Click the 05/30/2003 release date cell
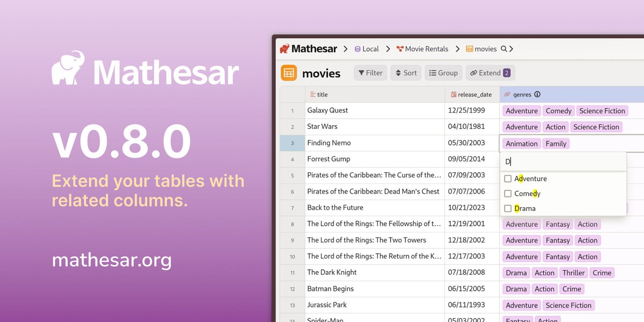644x322 pixels. (x=472, y=143)
